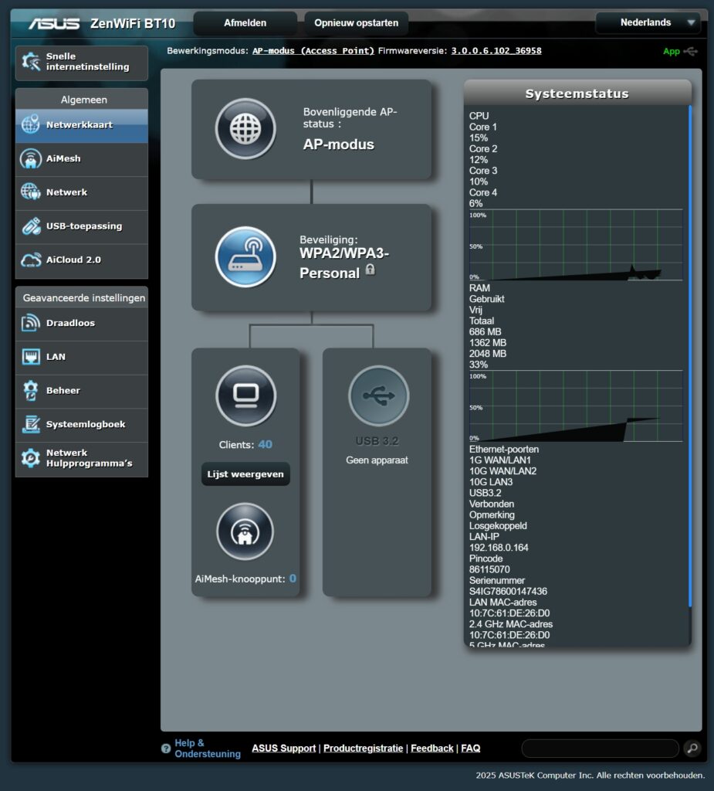Click the USB 3.2 device icon
This screenshot has height=791, width=714.
pyautogui.click(x=378, y=395)
